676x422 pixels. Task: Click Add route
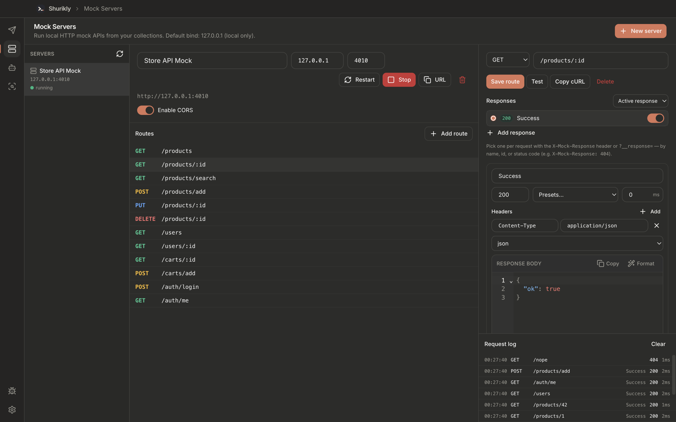point(448,133)
